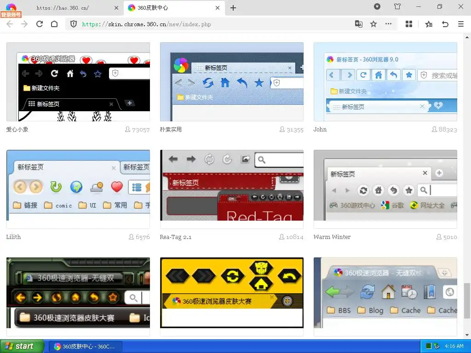Image resolution: width=471 pixels, height=353 pixels.
Task: Restore the last closed tab
Action: 445,24
